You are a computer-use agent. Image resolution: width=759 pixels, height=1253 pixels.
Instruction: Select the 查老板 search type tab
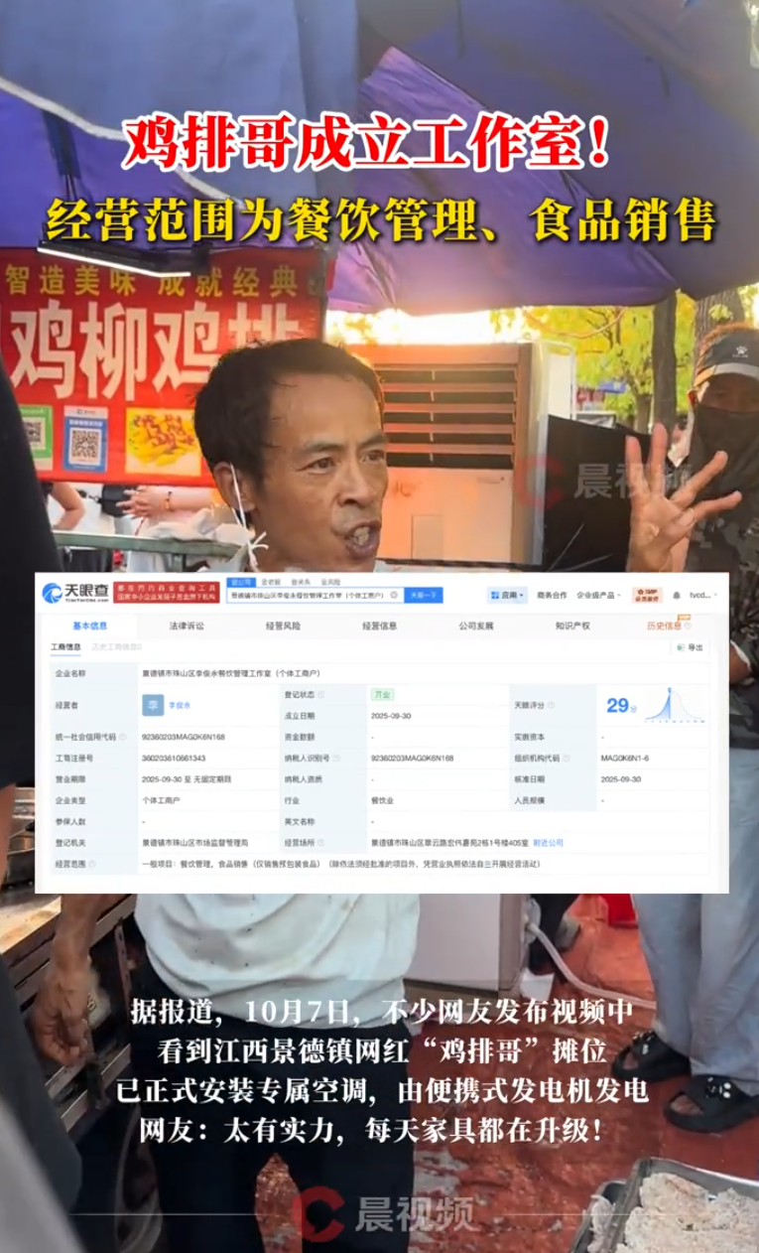click(271, 580)
